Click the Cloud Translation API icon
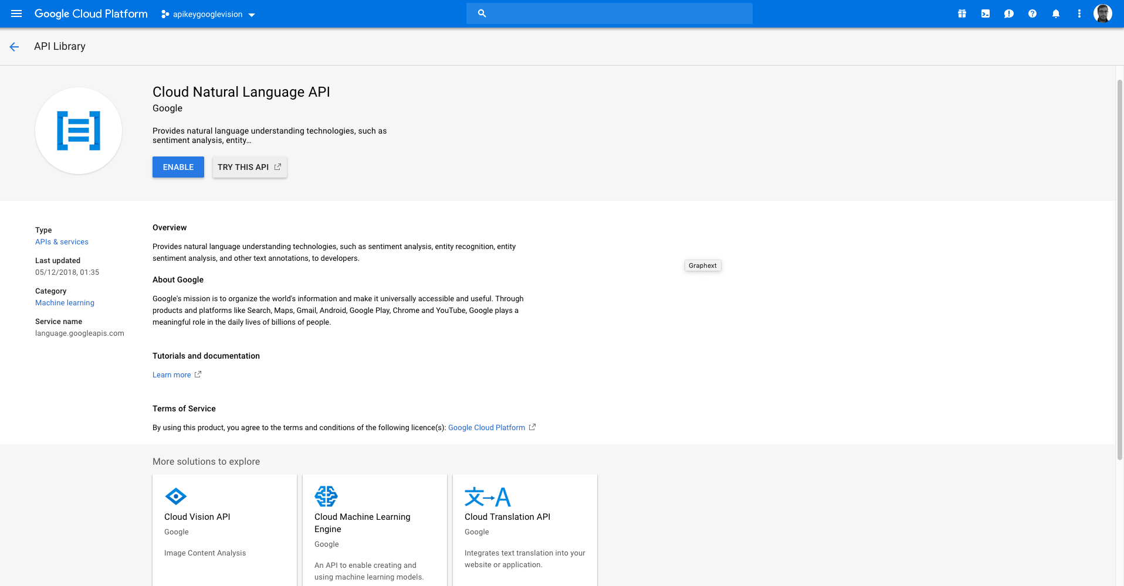This screenshot has height=586, width=1124. [487, 497]
